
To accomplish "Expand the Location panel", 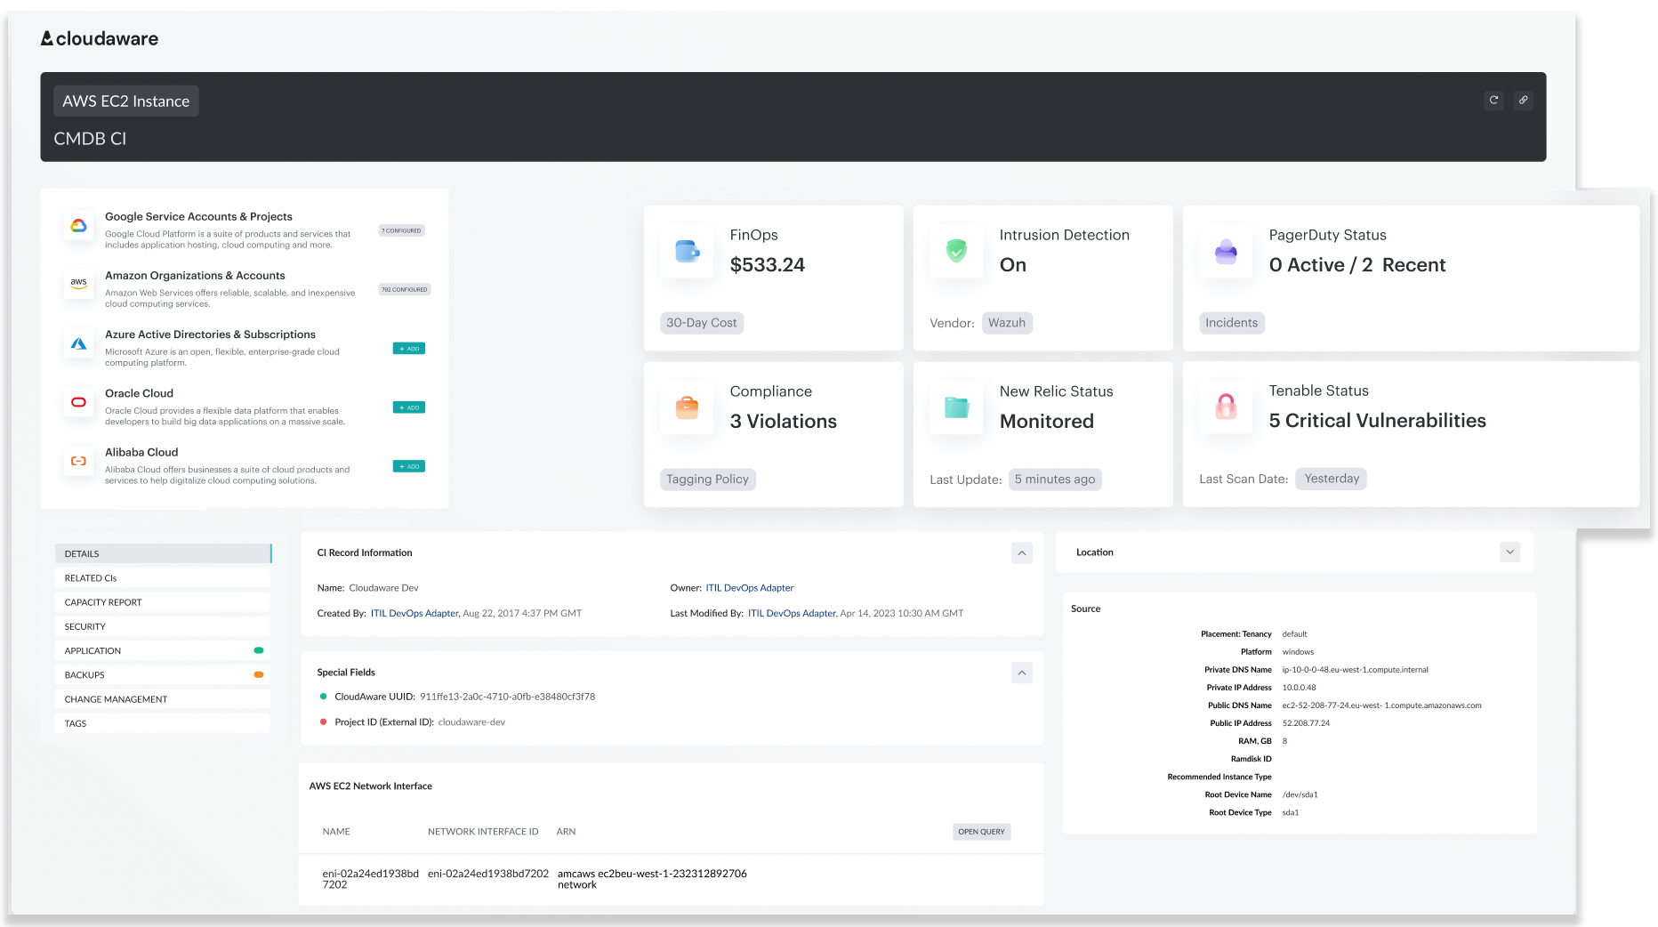I will click(1509, 552).
